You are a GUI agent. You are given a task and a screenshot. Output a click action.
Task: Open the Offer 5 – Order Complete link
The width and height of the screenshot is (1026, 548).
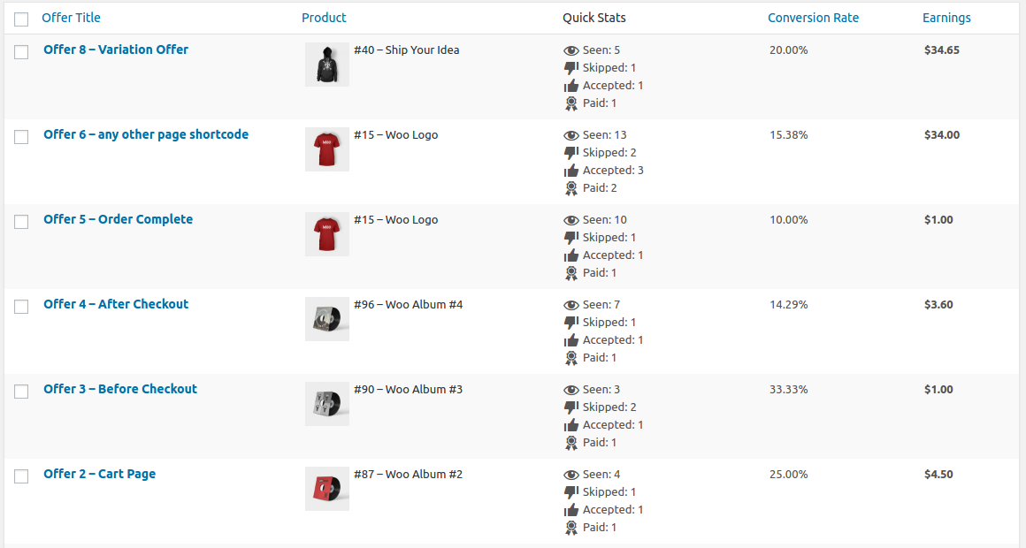118,219
